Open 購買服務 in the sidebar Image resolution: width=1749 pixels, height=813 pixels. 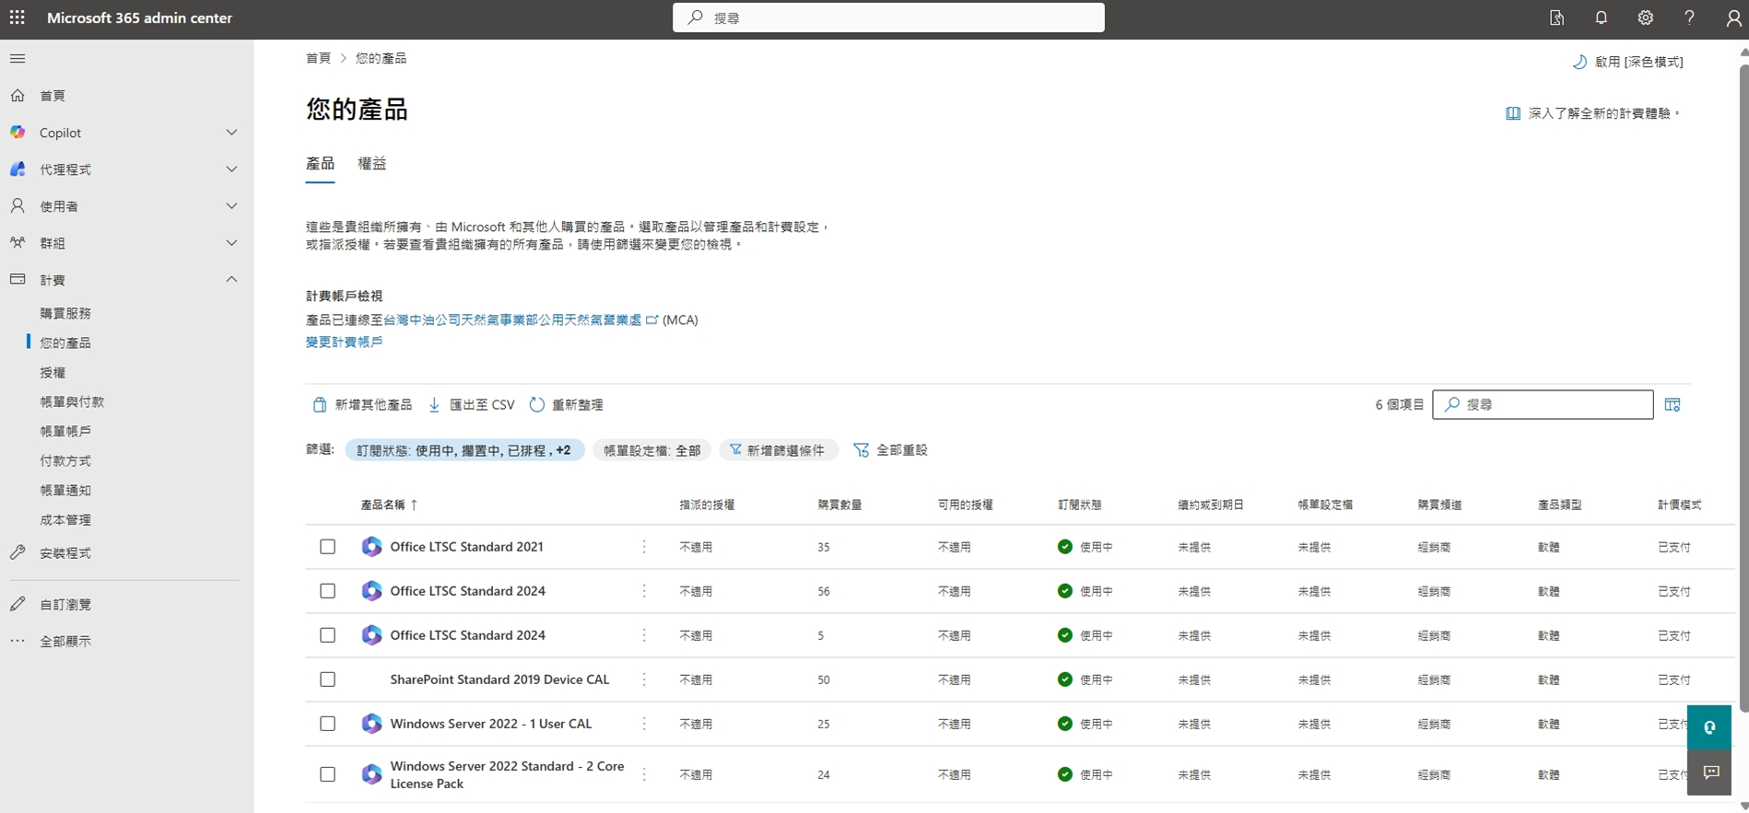click(65, 313)
